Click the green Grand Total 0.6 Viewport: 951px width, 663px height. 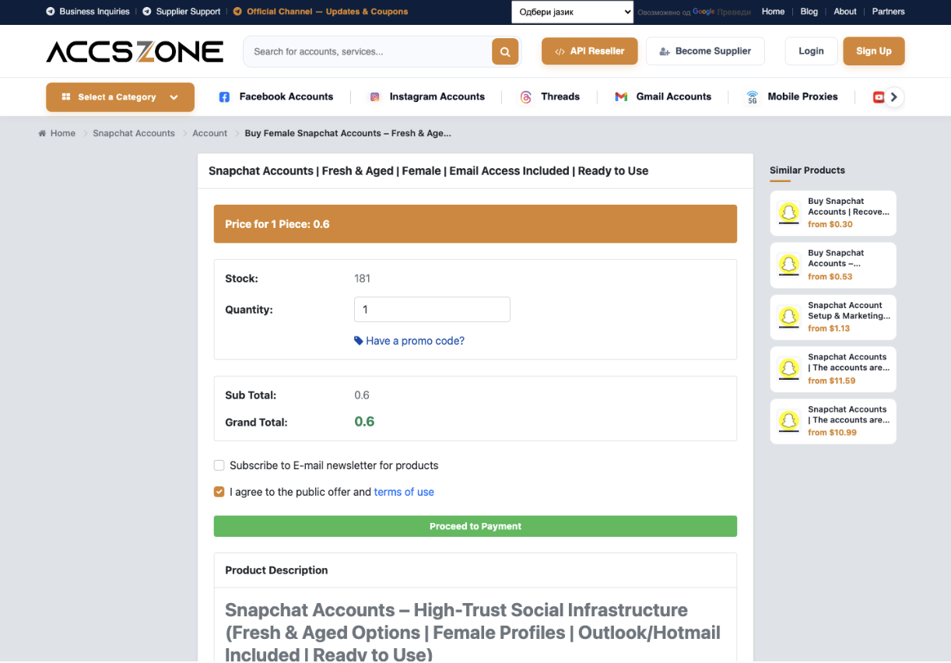364,422
